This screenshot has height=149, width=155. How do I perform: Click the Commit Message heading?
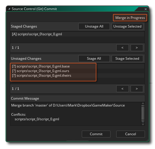[x=25, y=98]
